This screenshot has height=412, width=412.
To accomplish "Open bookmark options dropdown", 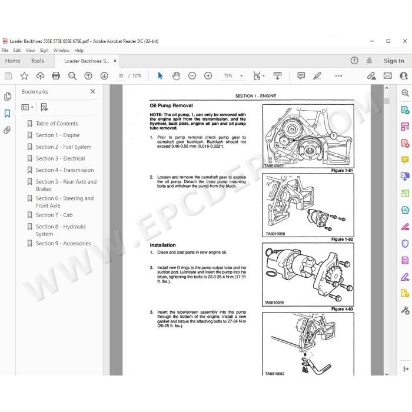I will (x=27, y=107).
